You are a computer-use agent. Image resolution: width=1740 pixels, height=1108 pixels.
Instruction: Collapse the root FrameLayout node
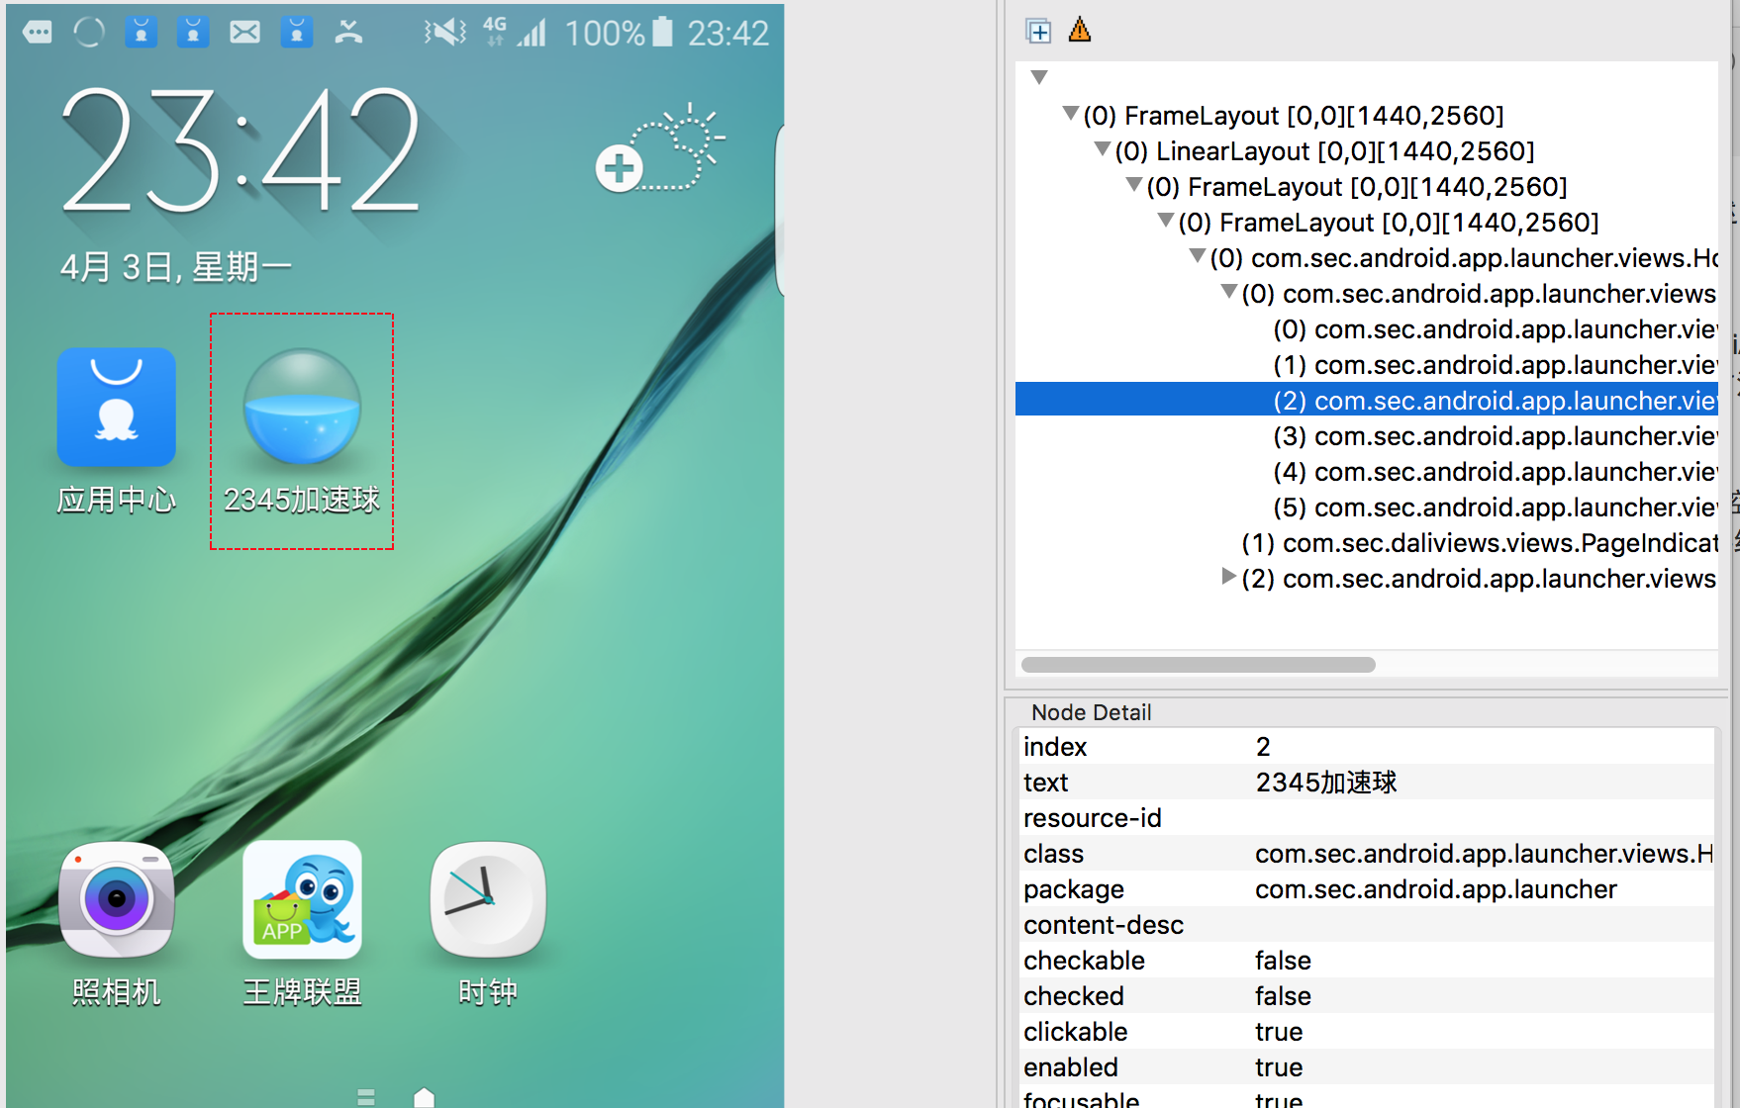(1071, 113)
